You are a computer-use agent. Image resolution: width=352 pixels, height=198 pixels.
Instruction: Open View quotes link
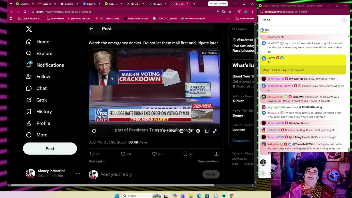(x=208, y=161)
